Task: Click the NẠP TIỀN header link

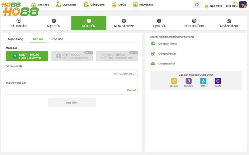Action: pyautogui.click(x=216, y=6)
